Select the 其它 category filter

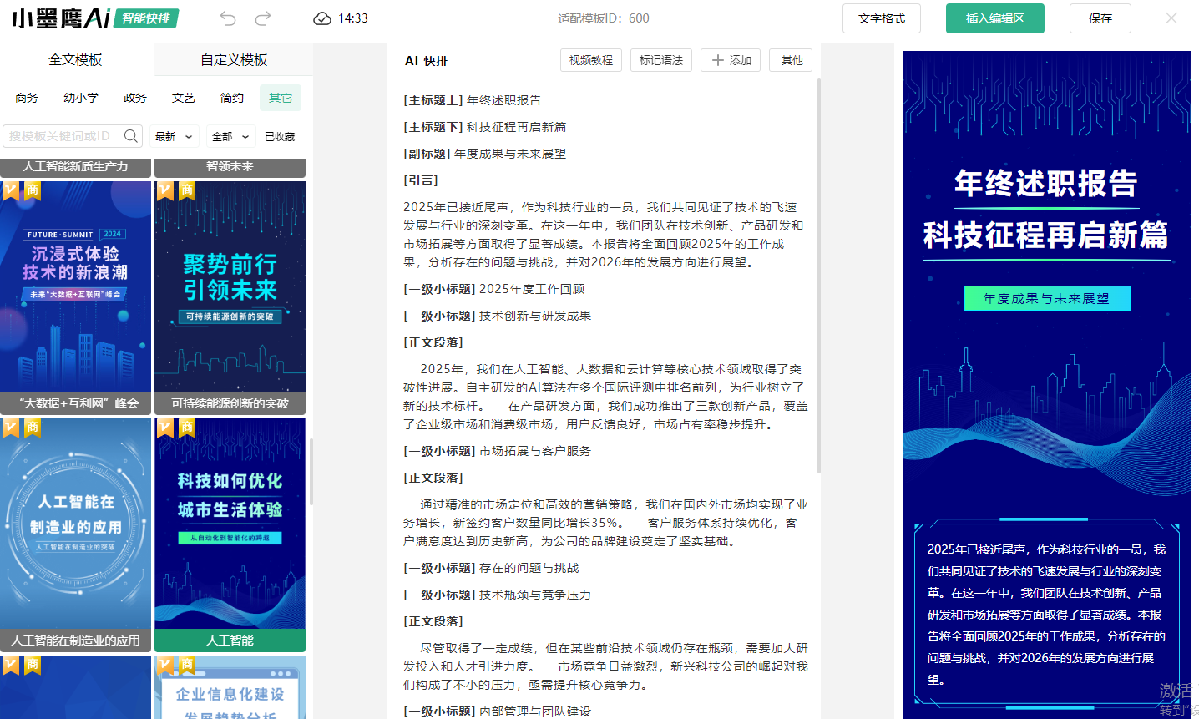pyautogui.click(x=280, y=98)
